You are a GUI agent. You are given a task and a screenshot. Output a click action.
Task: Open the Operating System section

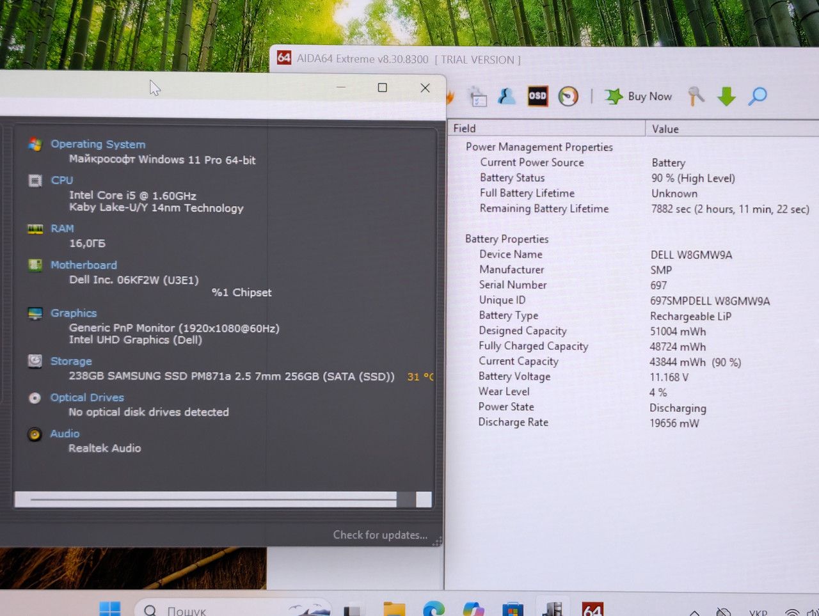click(x=98, y=145)
